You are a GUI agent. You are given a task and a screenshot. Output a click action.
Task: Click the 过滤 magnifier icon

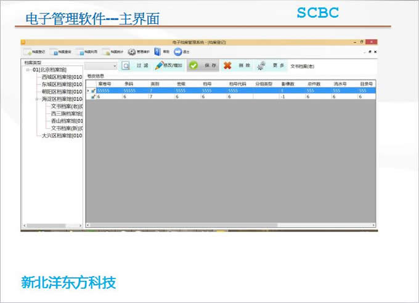click(126, 65)
